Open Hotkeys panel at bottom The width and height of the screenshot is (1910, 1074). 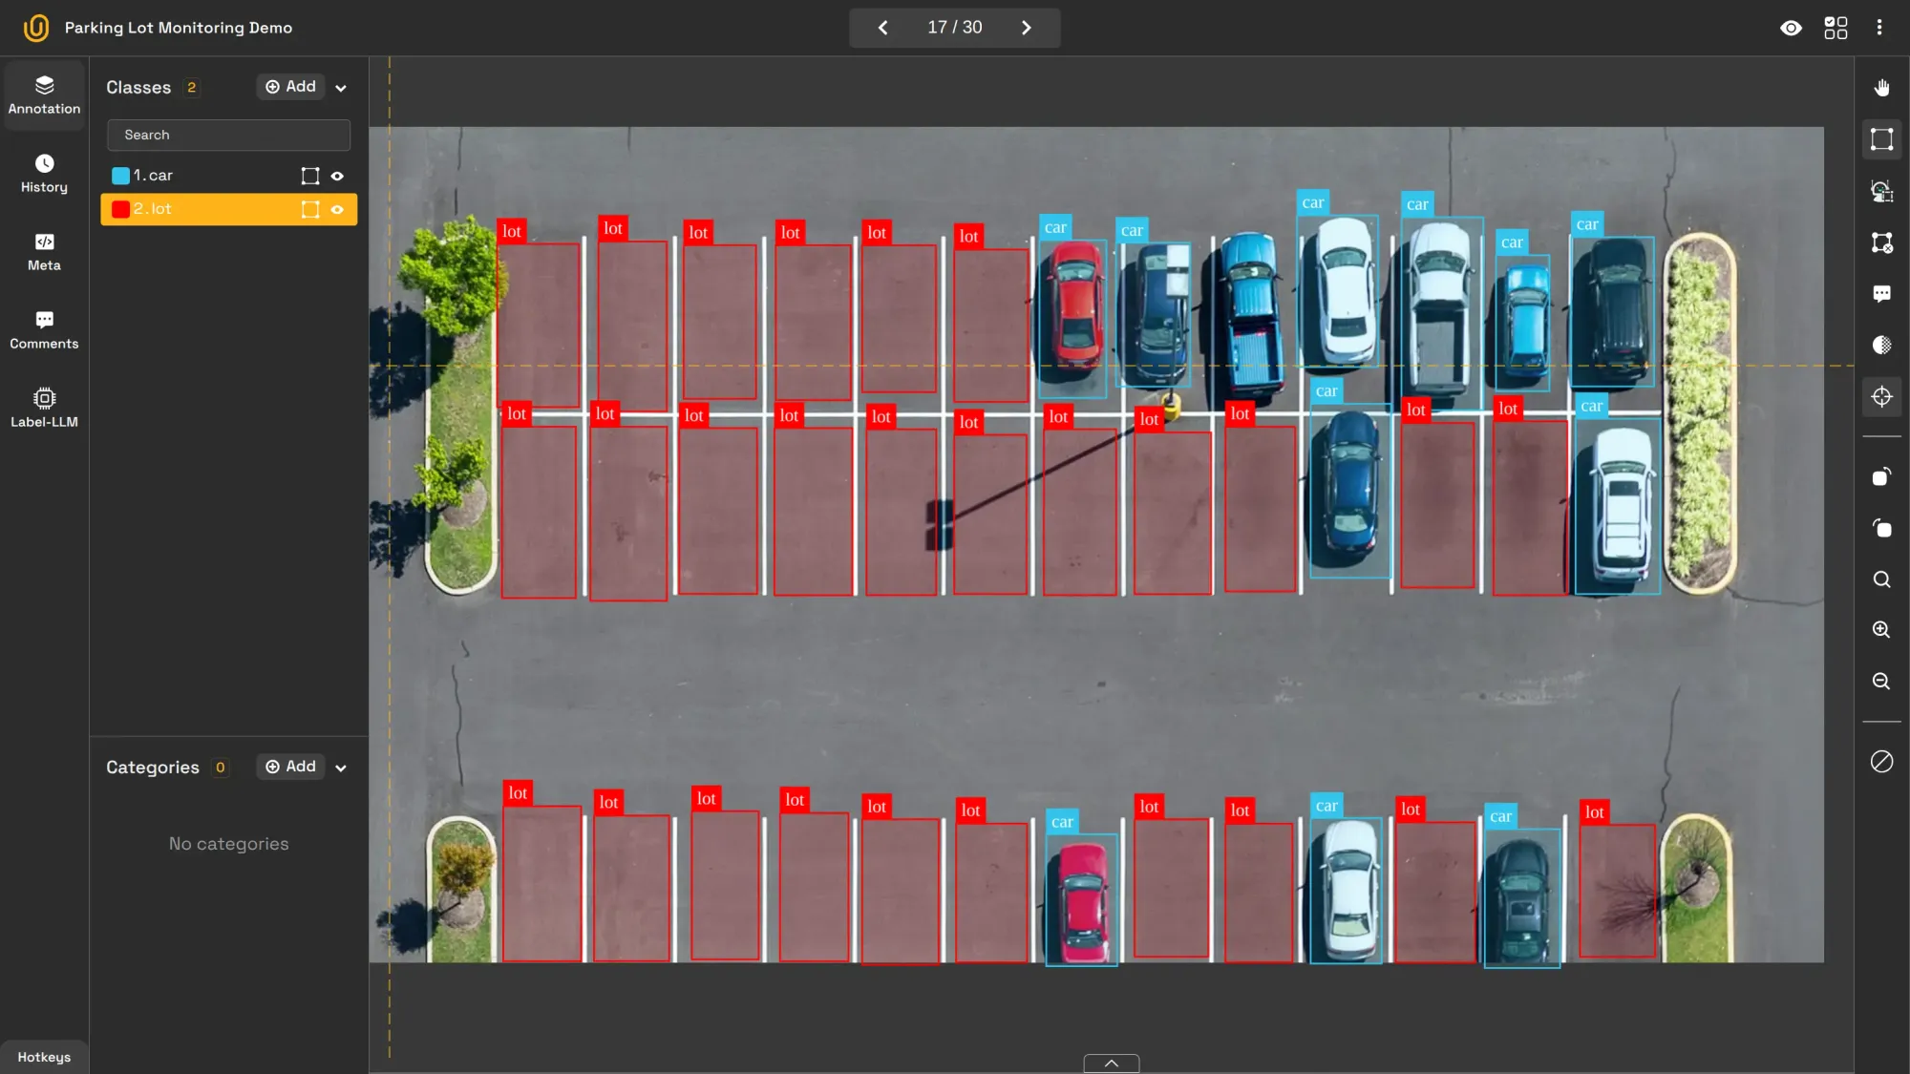(x=43, y=1057)
